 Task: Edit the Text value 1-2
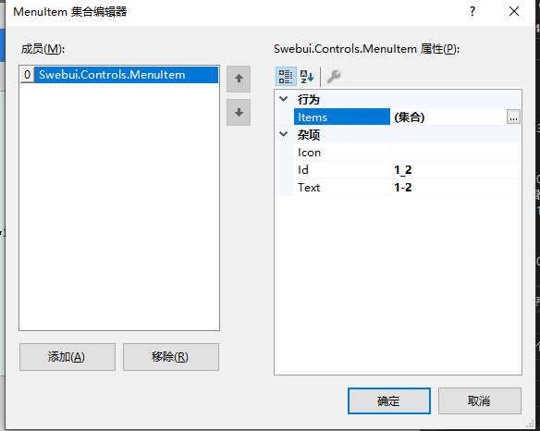455,188
